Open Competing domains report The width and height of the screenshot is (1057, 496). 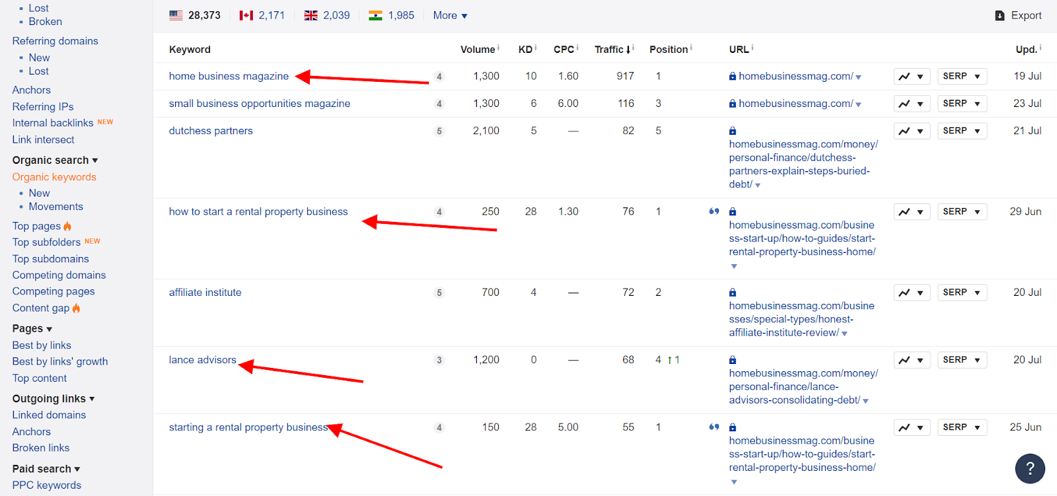[x=59, y=275]
